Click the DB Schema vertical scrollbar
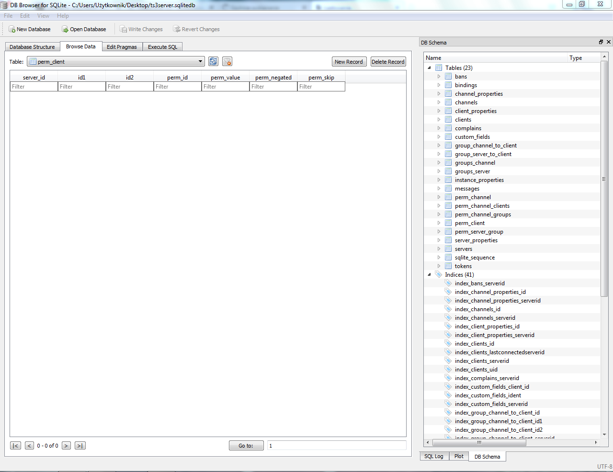Image resolution: width=613 pixels, height=472 pixels. (604, 180)
